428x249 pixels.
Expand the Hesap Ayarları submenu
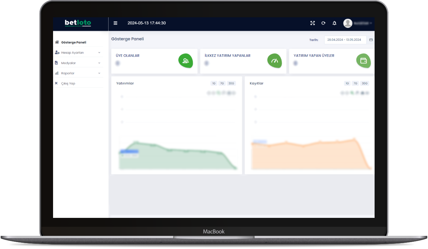[x=78, y=53]
